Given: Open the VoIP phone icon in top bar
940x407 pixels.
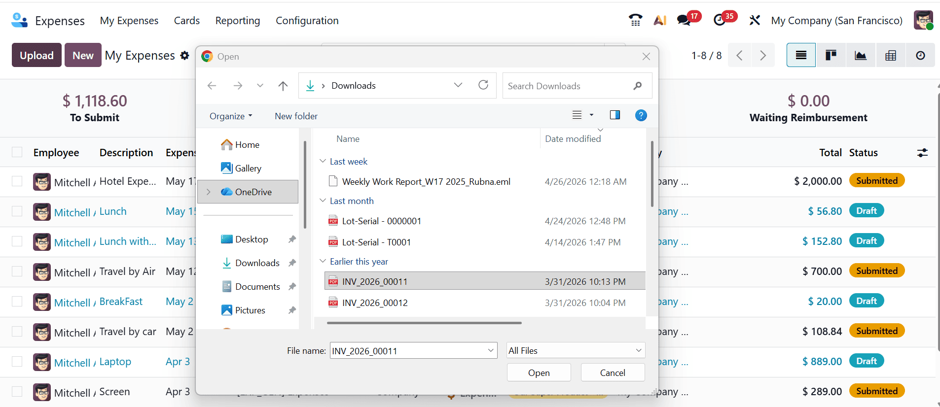Looking at the screenshot, I should click(635, 20).
